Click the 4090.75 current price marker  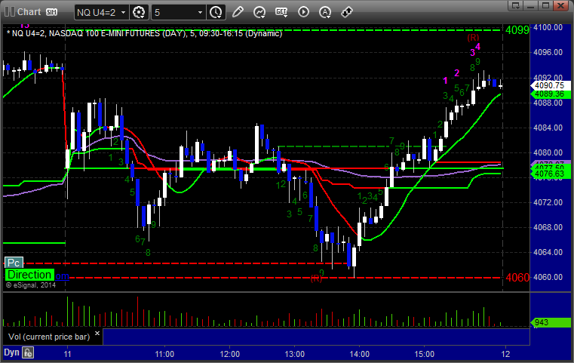coord(551,85)
